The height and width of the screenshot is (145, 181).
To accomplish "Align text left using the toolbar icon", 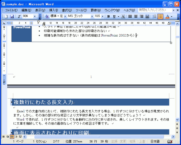I will coord(130,16).
